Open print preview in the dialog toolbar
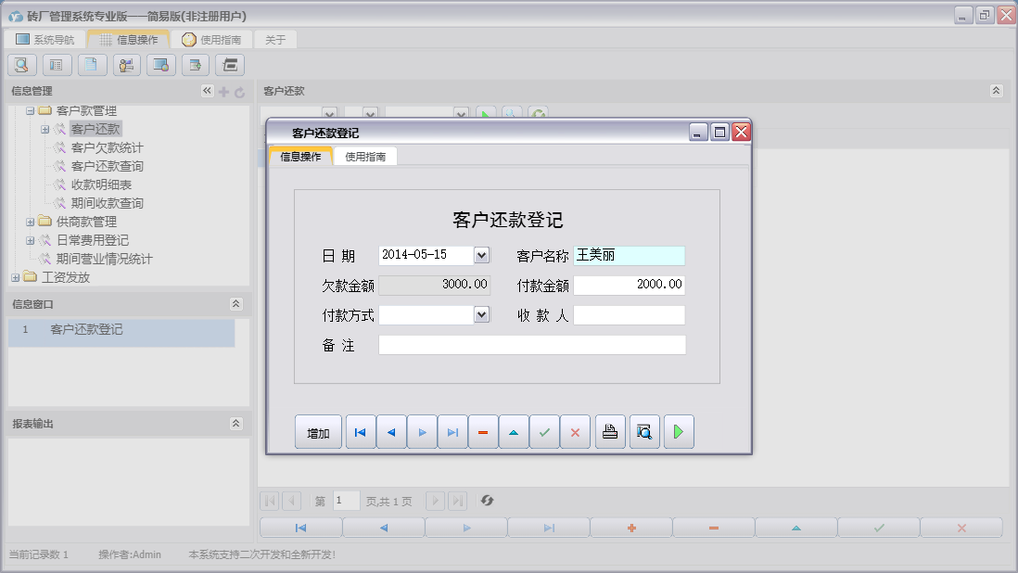Viewport: 1018px width, 573px height. [x=644, y=432]
